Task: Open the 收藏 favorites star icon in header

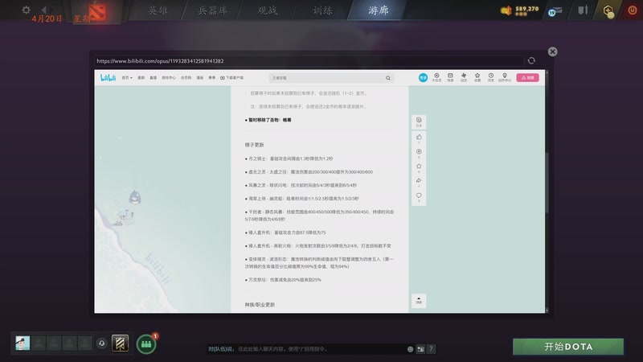Action: pos(477,77)
